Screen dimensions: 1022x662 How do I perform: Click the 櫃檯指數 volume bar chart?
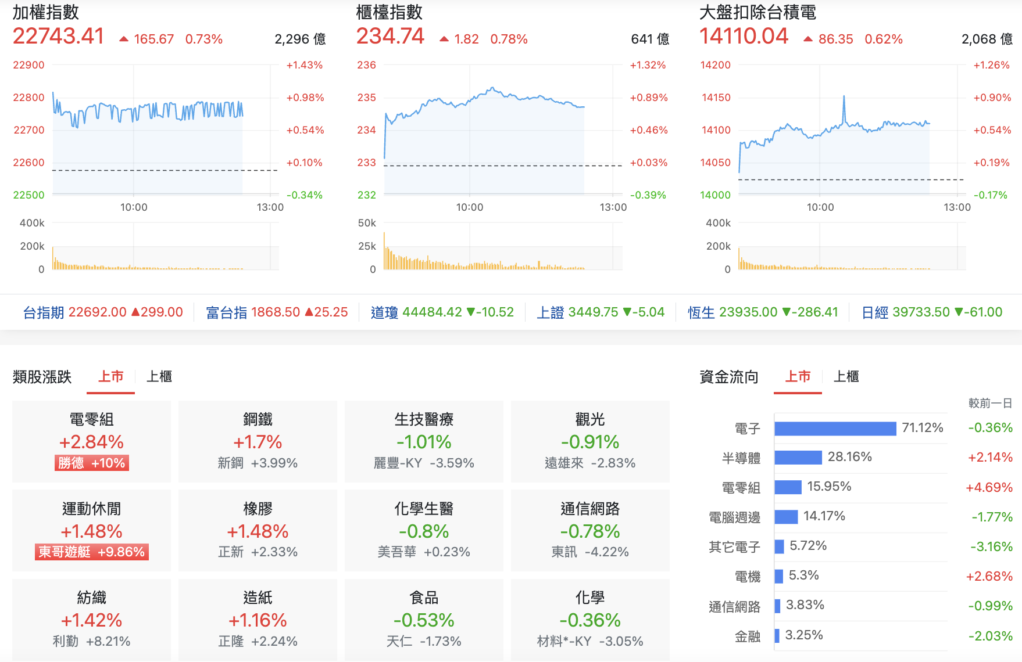pos(503,246)
